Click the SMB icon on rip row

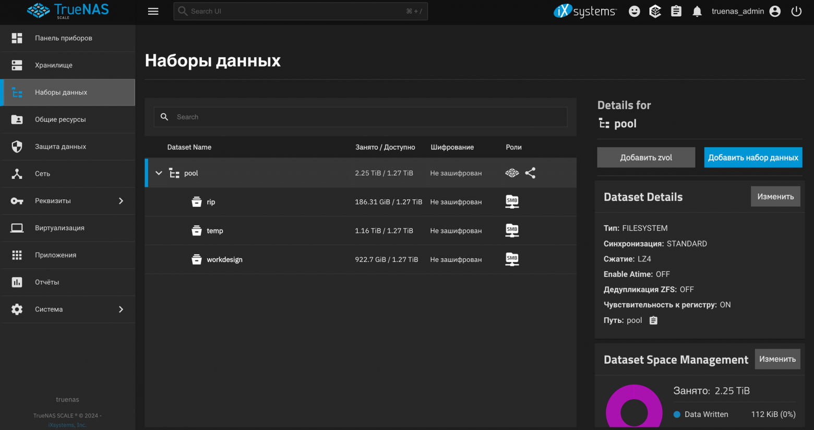pos(512,201)
